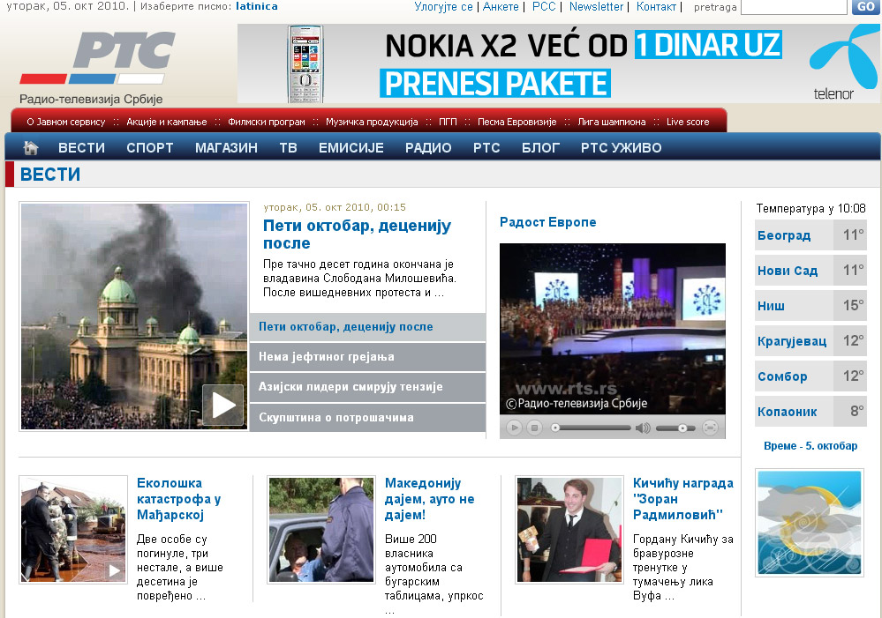Open РТС УЖИВО live section
This screenshot has height=618, width=882.
coord(621,148)
